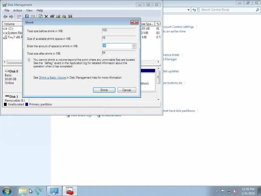The image size is (261, 196).
Task: Click the Cancel button in Shrink dialog
Action: pyautogui.click(x=127, y=90)
